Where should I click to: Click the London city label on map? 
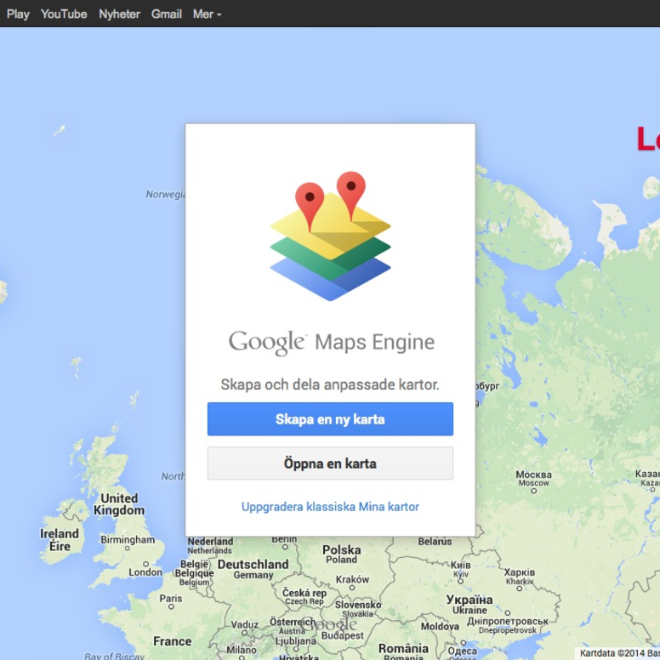click(x=145, y=572)
